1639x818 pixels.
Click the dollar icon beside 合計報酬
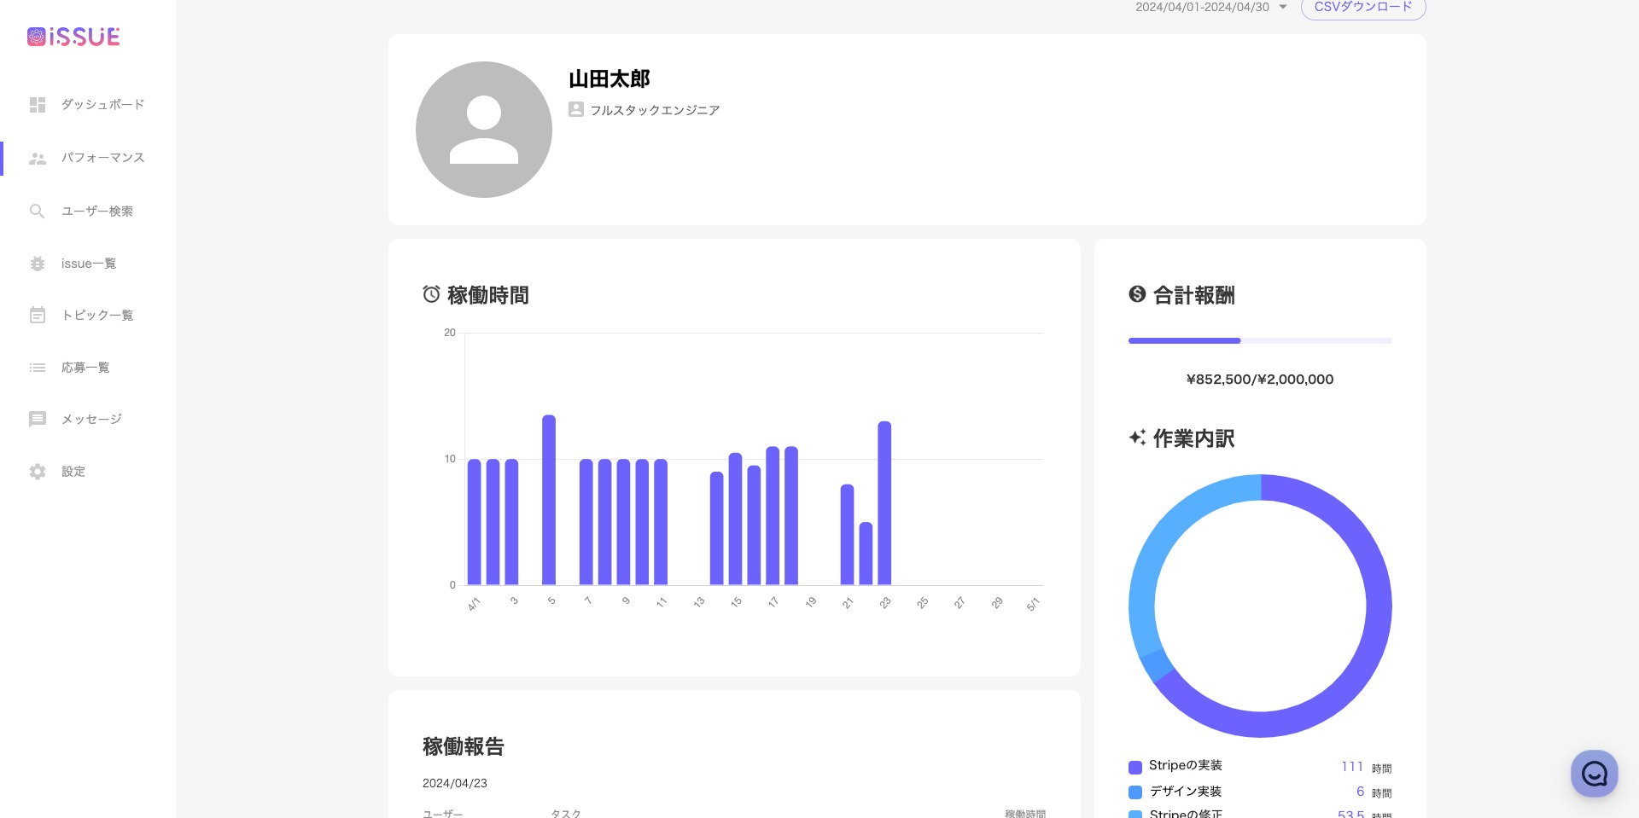[x=1136, y=294]
